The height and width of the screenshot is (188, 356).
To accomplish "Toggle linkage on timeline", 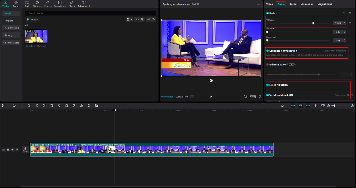I will point(308,106).
